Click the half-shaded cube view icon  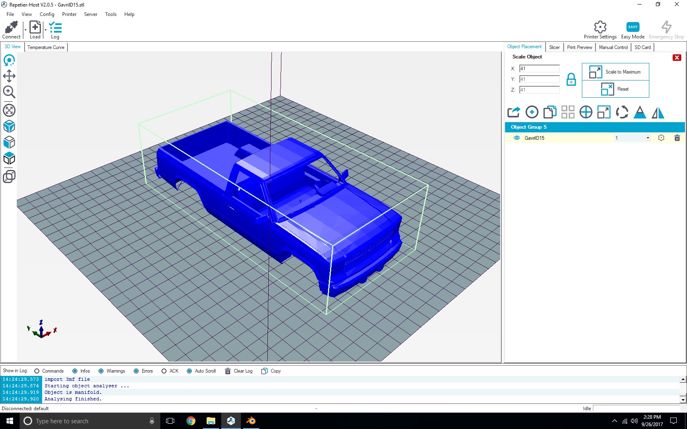[x=9, y=142]
